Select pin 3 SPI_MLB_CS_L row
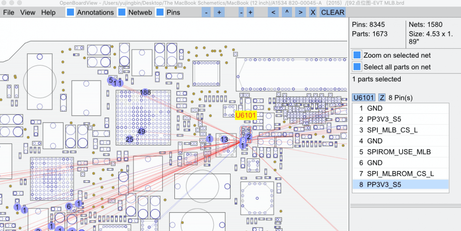The height and width of the screenshot is (231, 461). tap(400, 130)
